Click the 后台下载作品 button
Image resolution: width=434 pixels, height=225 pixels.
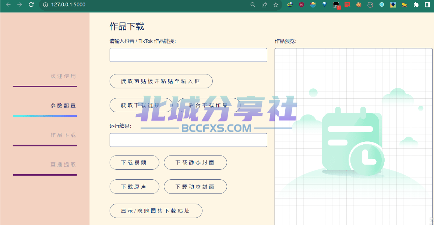click(209, 105)
